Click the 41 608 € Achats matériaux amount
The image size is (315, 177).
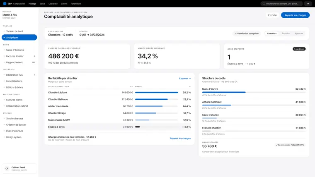300,102
